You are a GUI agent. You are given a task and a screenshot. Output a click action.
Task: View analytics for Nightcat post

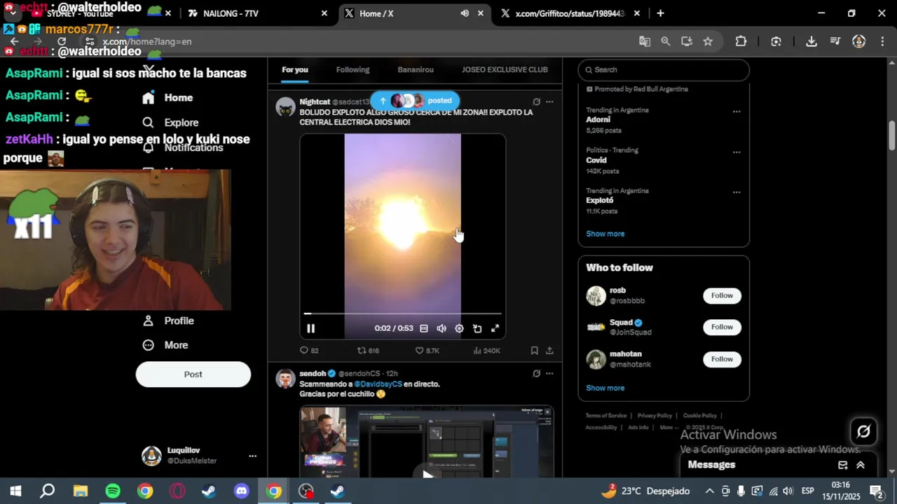pos(486,350)
